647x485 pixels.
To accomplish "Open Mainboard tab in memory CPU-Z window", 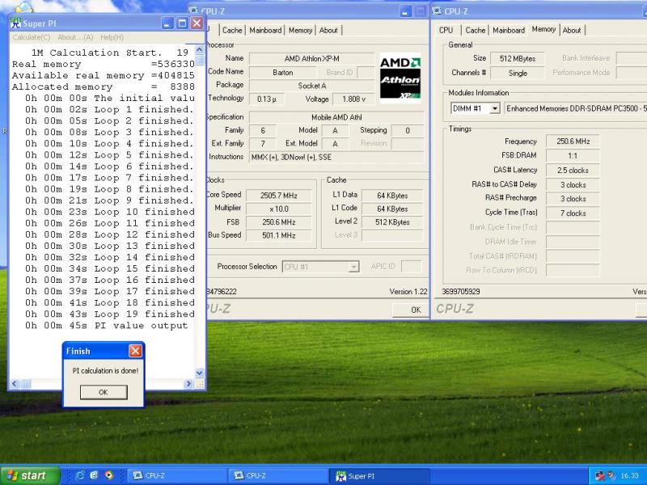I will 509,30.
